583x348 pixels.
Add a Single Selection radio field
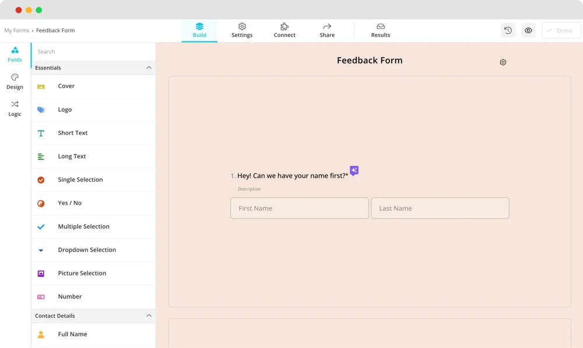tap(80, 180)
